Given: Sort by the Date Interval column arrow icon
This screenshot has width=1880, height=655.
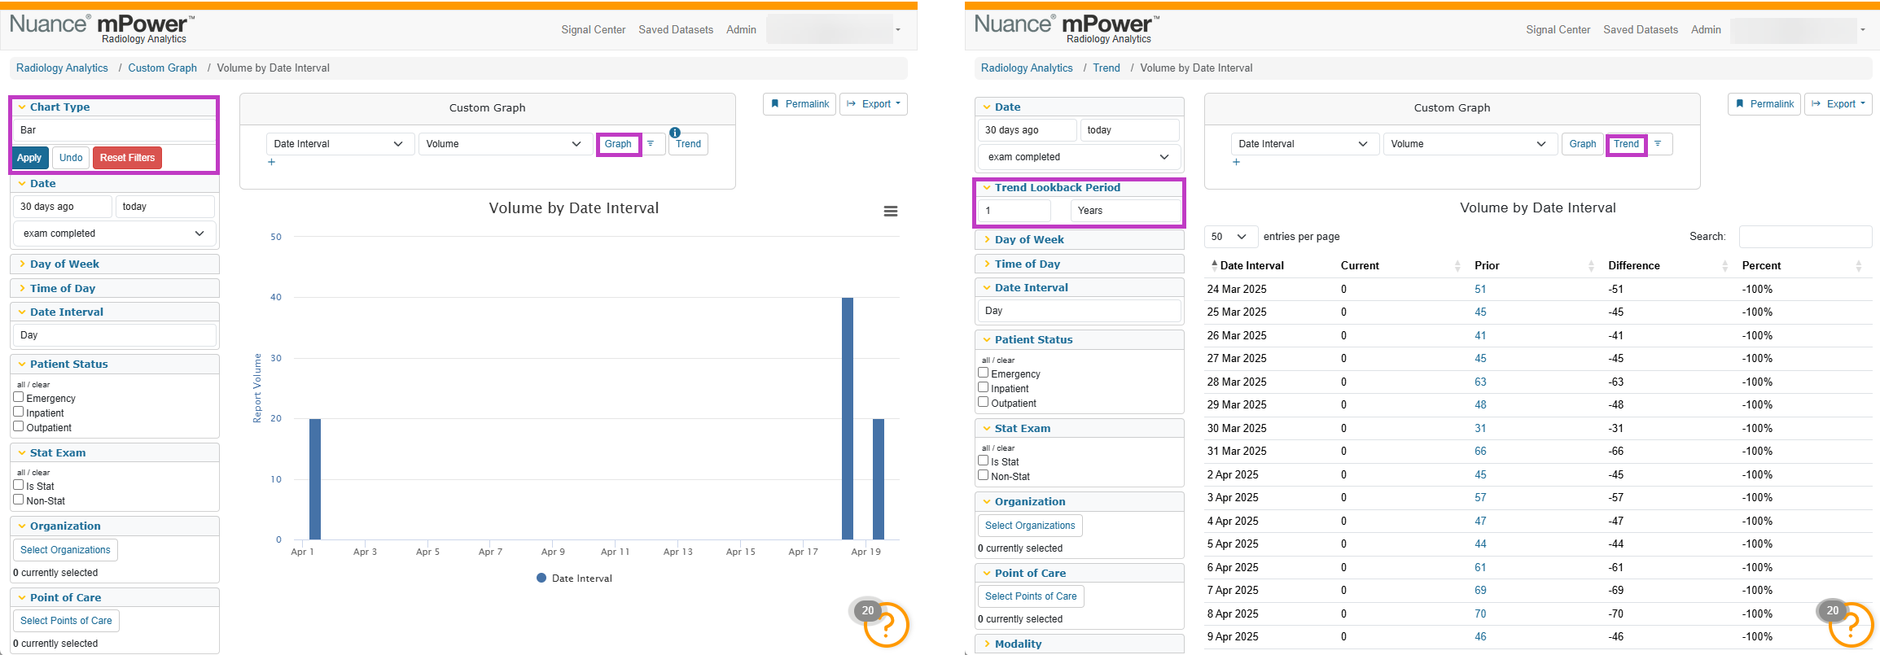Looking at the screenshot, I should pos(1214,265).
